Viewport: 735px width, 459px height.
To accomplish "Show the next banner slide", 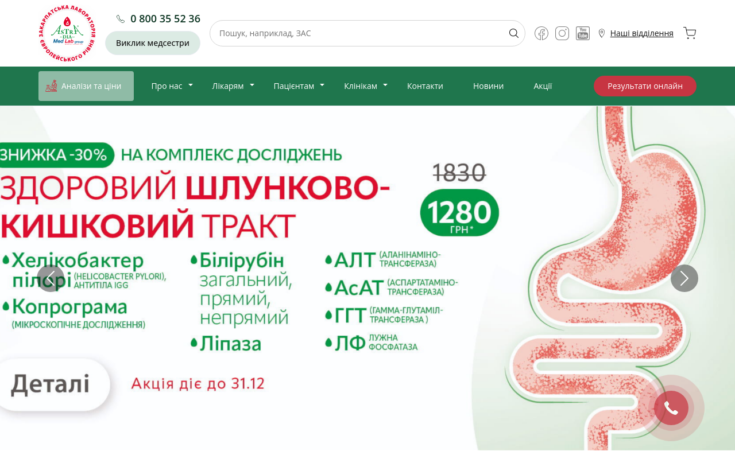I will [x=684, y=278].
